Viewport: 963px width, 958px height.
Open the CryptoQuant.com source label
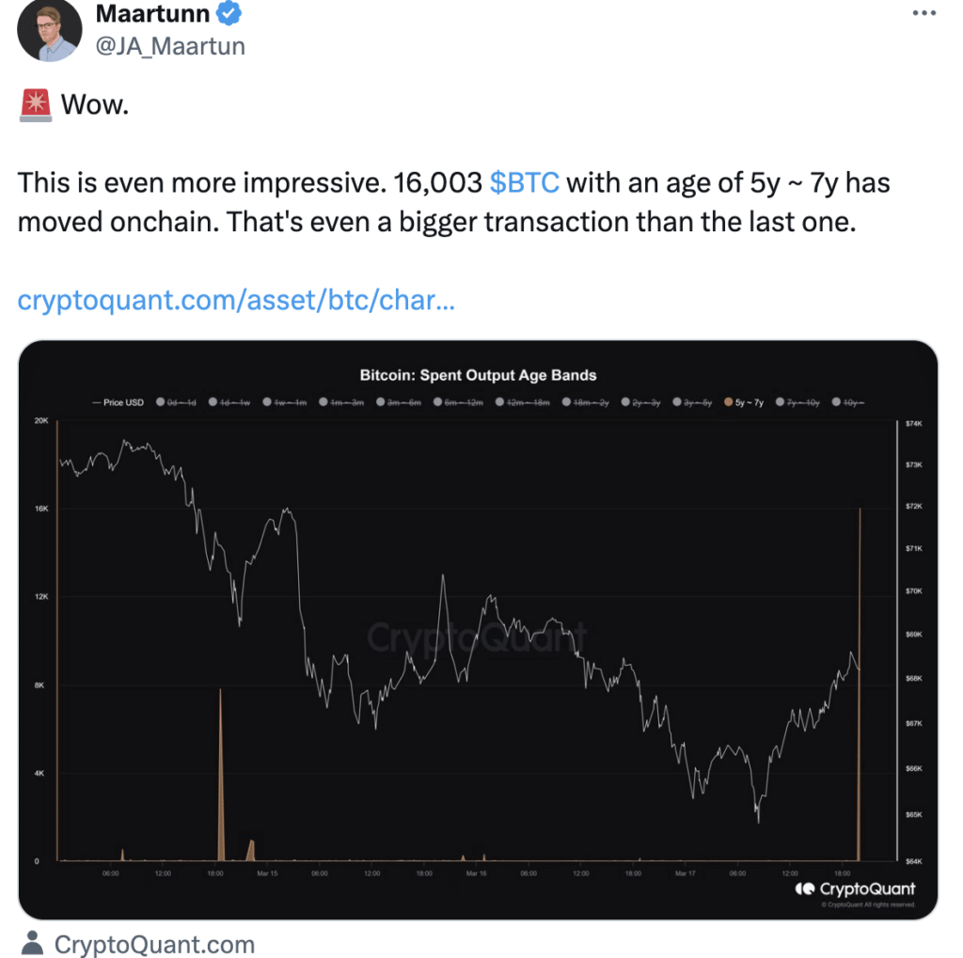pos(154,944)
